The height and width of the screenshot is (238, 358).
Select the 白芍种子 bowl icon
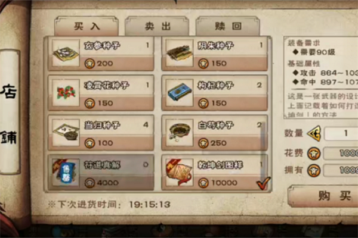[180, 133]
